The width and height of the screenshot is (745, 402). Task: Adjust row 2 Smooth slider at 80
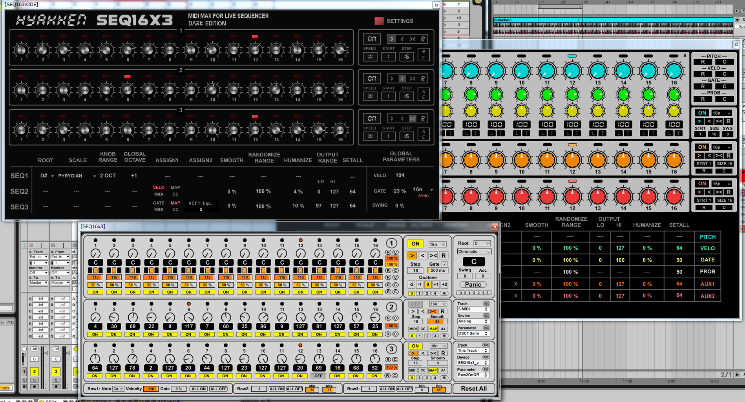click(437, 322)
